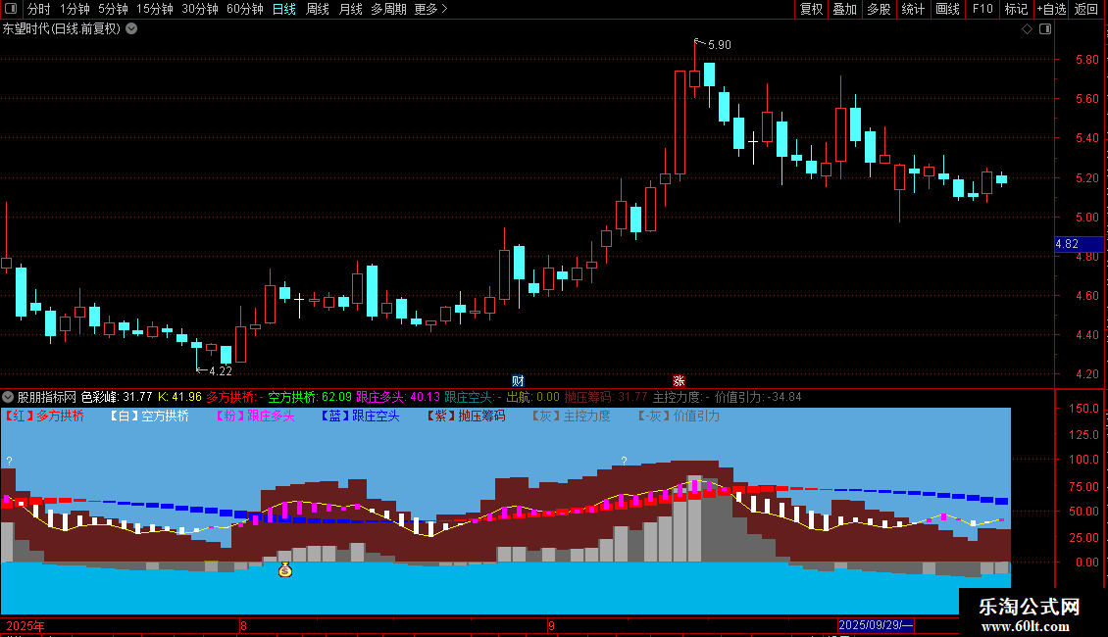Select the 5分钟 period

coord(113,9)
